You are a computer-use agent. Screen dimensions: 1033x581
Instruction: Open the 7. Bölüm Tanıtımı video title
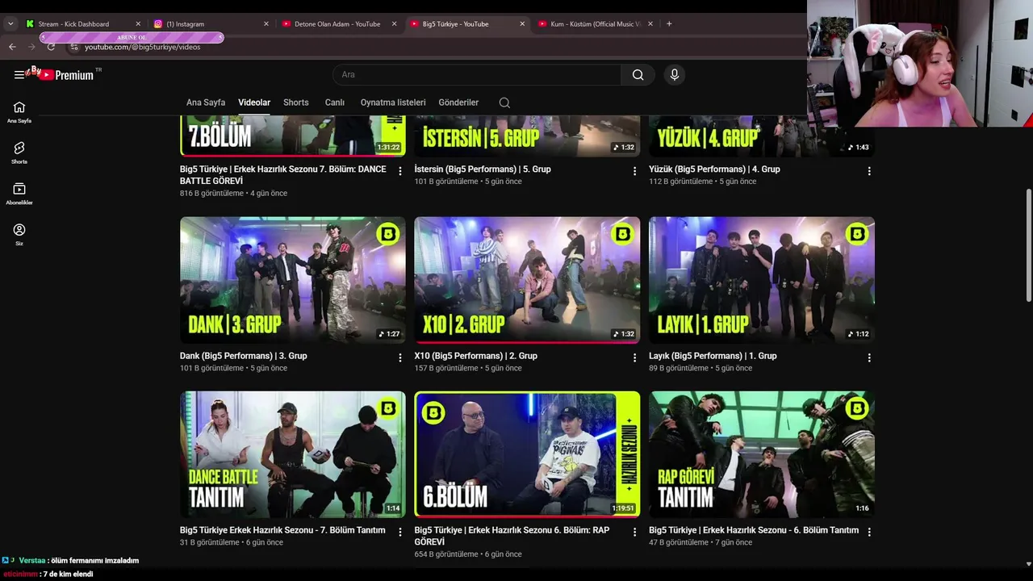pyautogui.click(x=282, y=530)
